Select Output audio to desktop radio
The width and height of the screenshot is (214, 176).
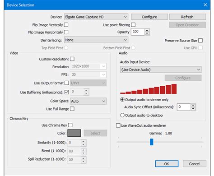(122, 115)
